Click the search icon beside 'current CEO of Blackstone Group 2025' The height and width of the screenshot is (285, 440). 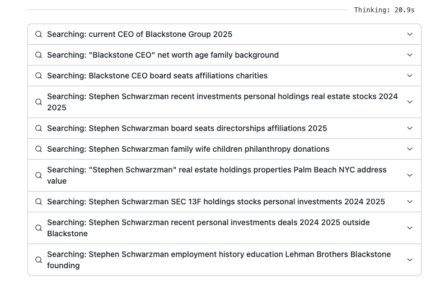(39, 34)
